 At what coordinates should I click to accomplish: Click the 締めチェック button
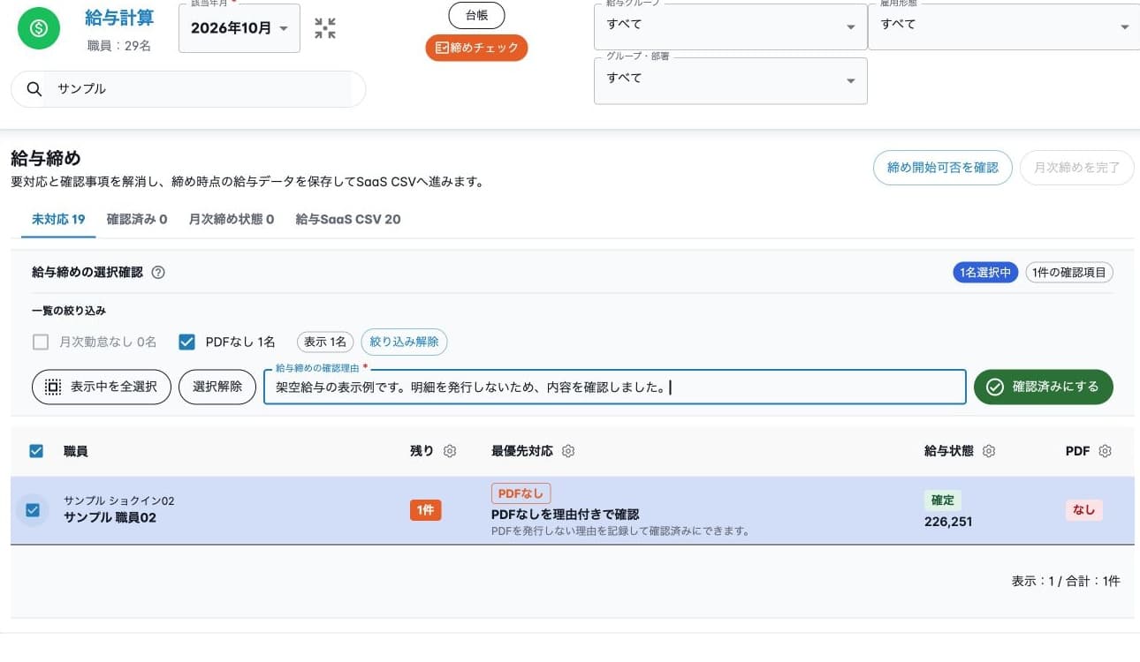pyautogui.click(x=476, y=48)
